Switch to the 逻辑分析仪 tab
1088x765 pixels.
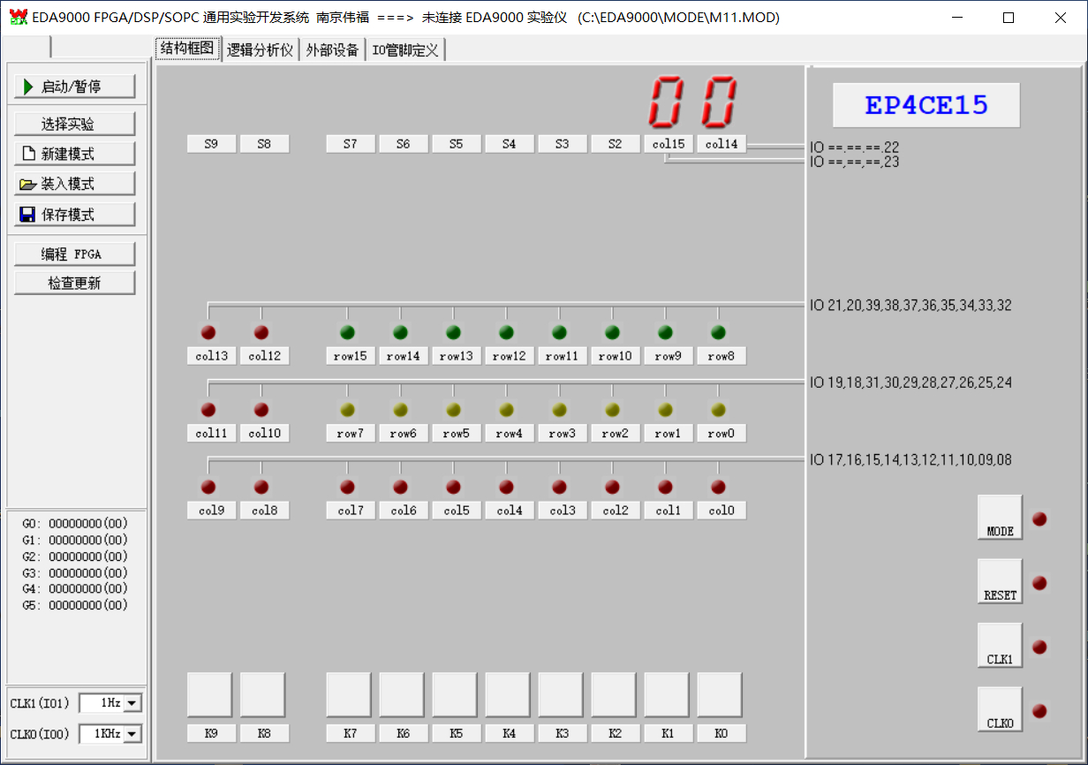point(260,50)
